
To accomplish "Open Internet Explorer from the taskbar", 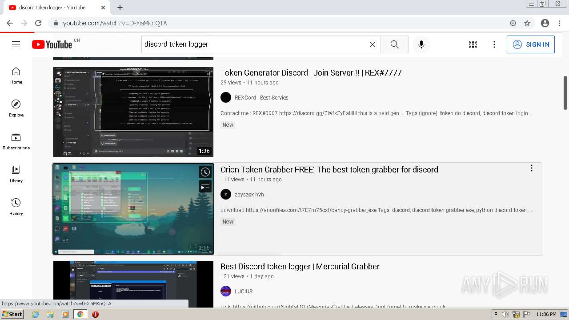I will pyautogui.click(x=36, y=314).
